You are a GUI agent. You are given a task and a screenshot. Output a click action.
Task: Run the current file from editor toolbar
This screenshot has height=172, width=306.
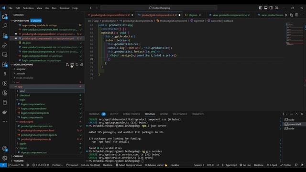pyautogui.click(x=286, y=15)
